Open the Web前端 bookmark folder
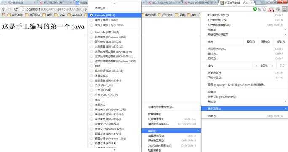This screenshot has height=152, width=288. click(x=15, y=15)
